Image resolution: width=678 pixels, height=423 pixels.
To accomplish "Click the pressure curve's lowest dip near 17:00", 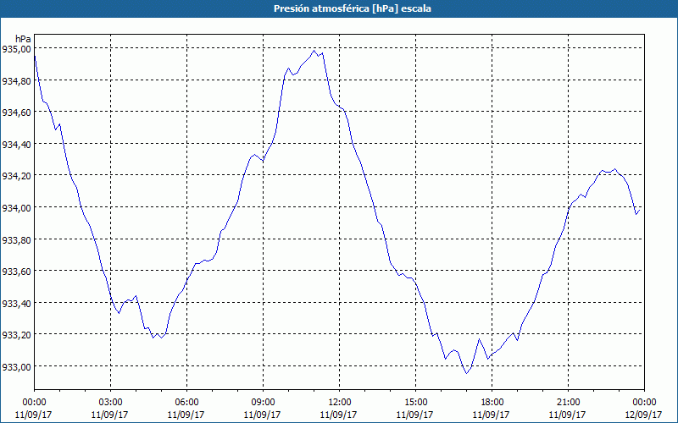I will (467, 373).
